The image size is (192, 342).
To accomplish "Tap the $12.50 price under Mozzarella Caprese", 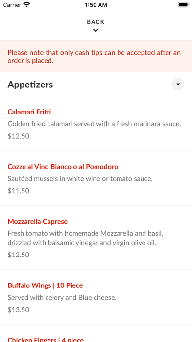I will (x=19, y=255).
